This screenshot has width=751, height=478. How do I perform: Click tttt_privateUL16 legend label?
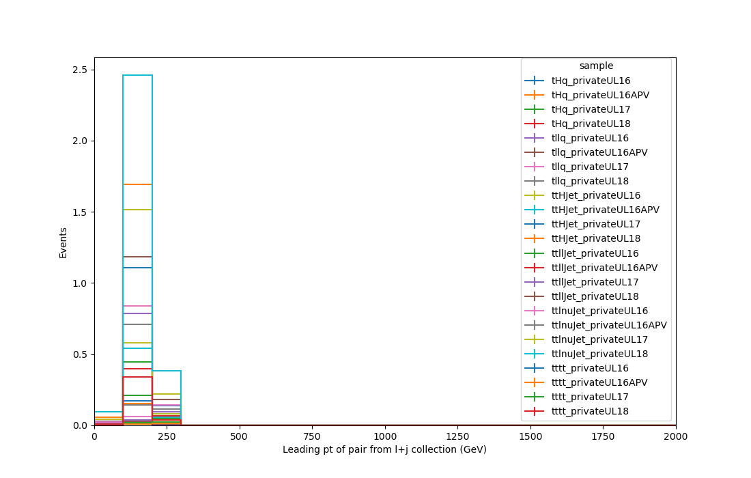[x=590, y=369]
